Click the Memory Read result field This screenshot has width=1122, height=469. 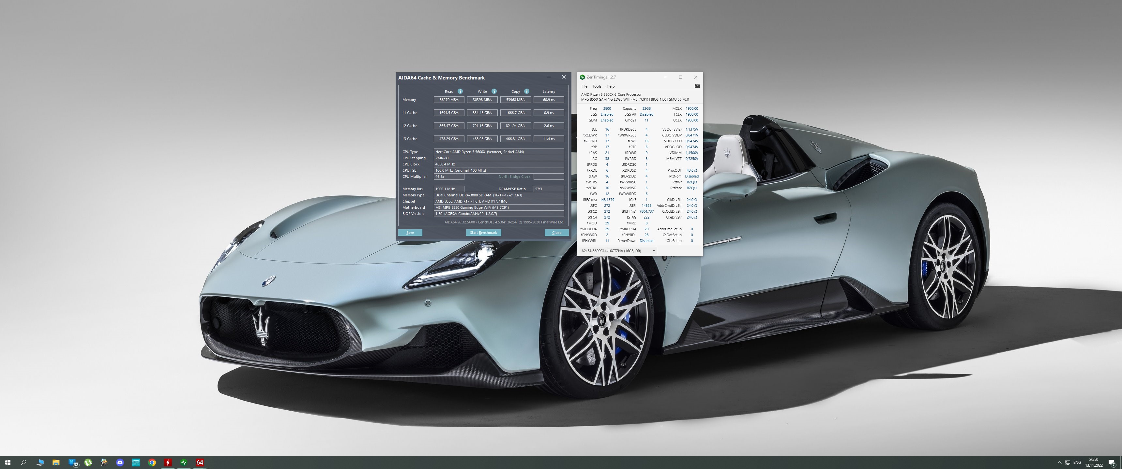(448, 100)
